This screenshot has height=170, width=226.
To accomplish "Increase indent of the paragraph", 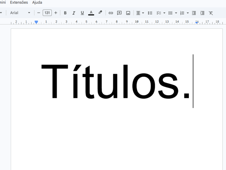I will pos(202,13).
